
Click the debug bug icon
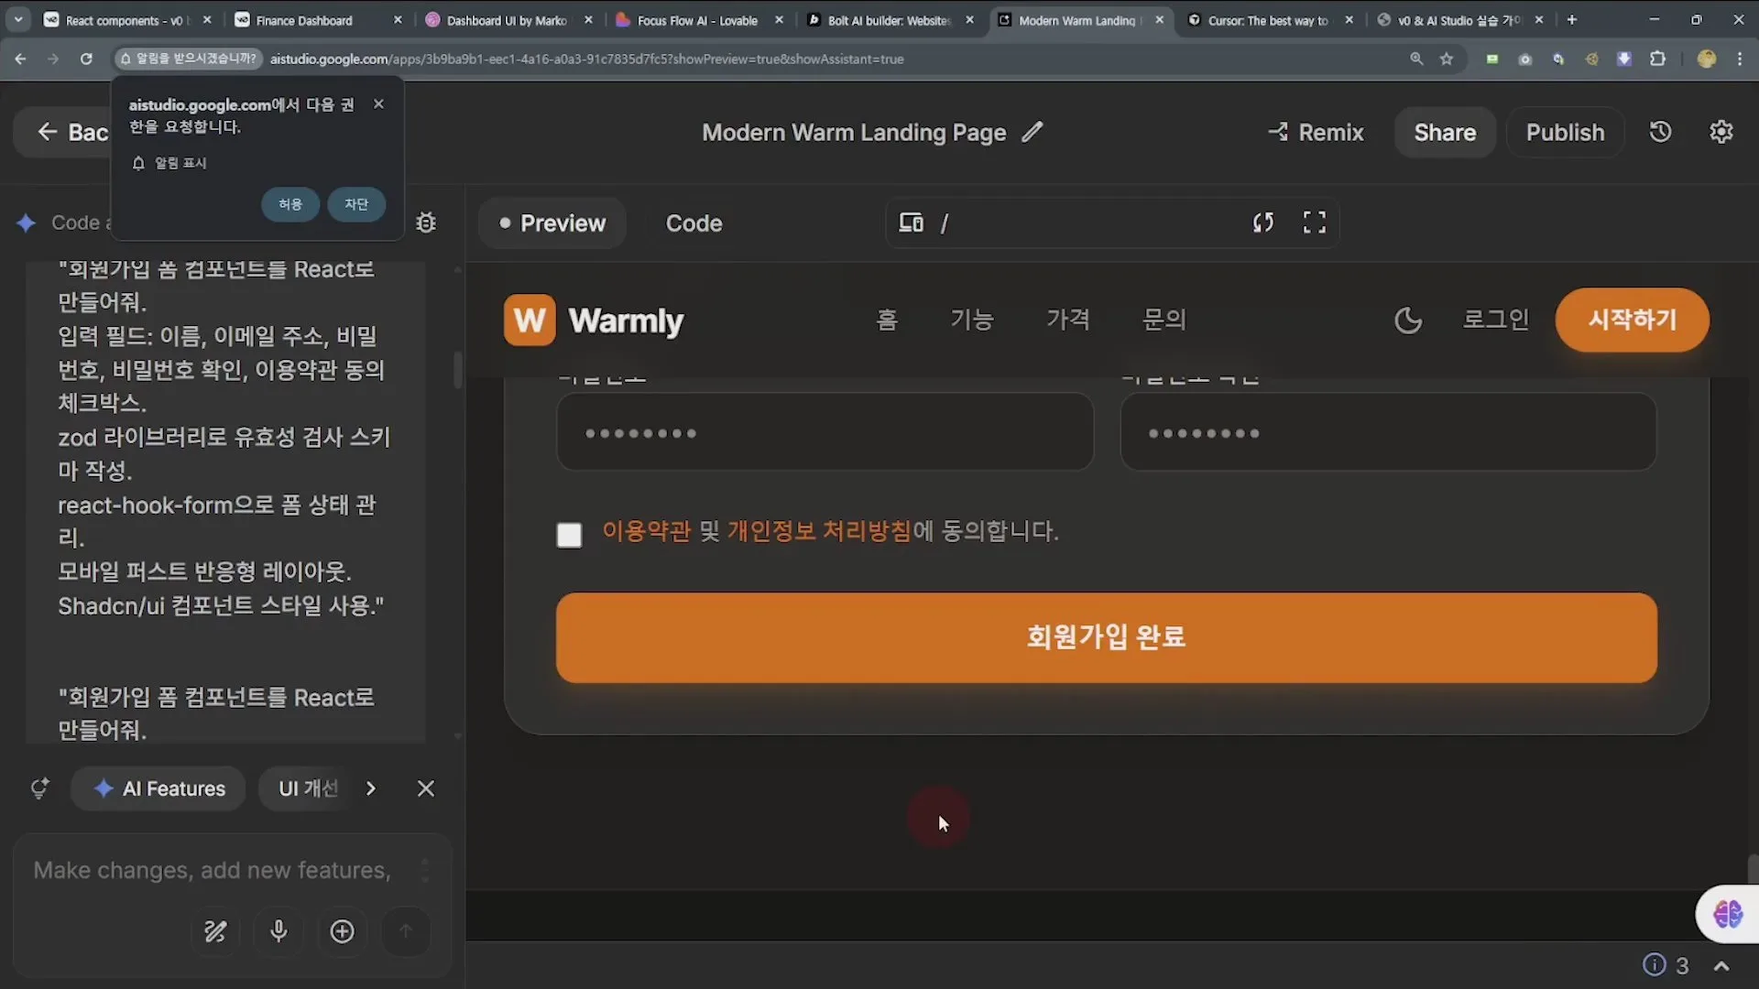coord(426,223)
